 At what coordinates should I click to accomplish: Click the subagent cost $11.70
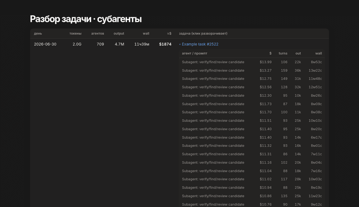click(x=266, y=112)
